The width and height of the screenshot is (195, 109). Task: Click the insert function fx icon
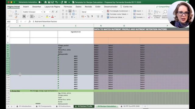30,21
